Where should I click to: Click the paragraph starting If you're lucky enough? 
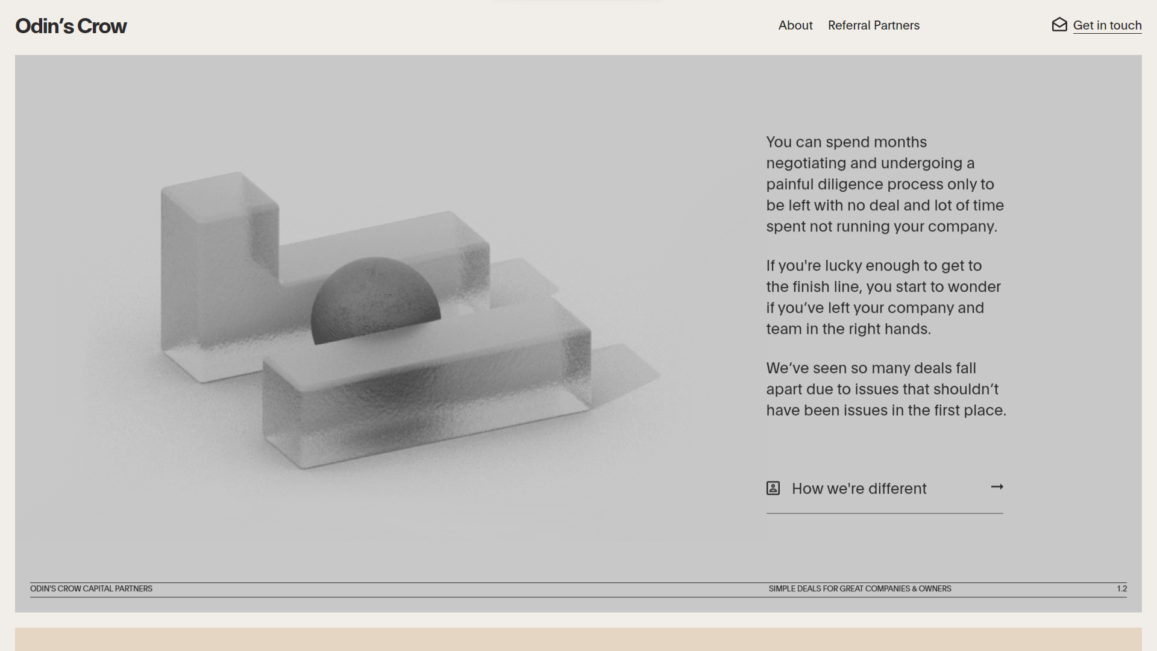[x=883, y=297]
